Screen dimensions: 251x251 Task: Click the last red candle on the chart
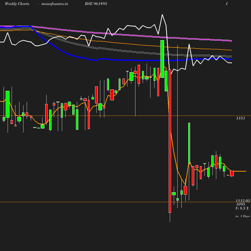(232, 173)
